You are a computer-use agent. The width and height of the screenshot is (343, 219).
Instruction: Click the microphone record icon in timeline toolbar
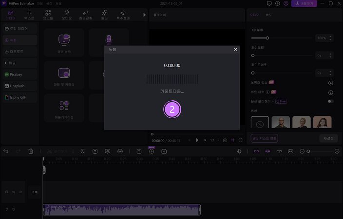coord(239,151)
